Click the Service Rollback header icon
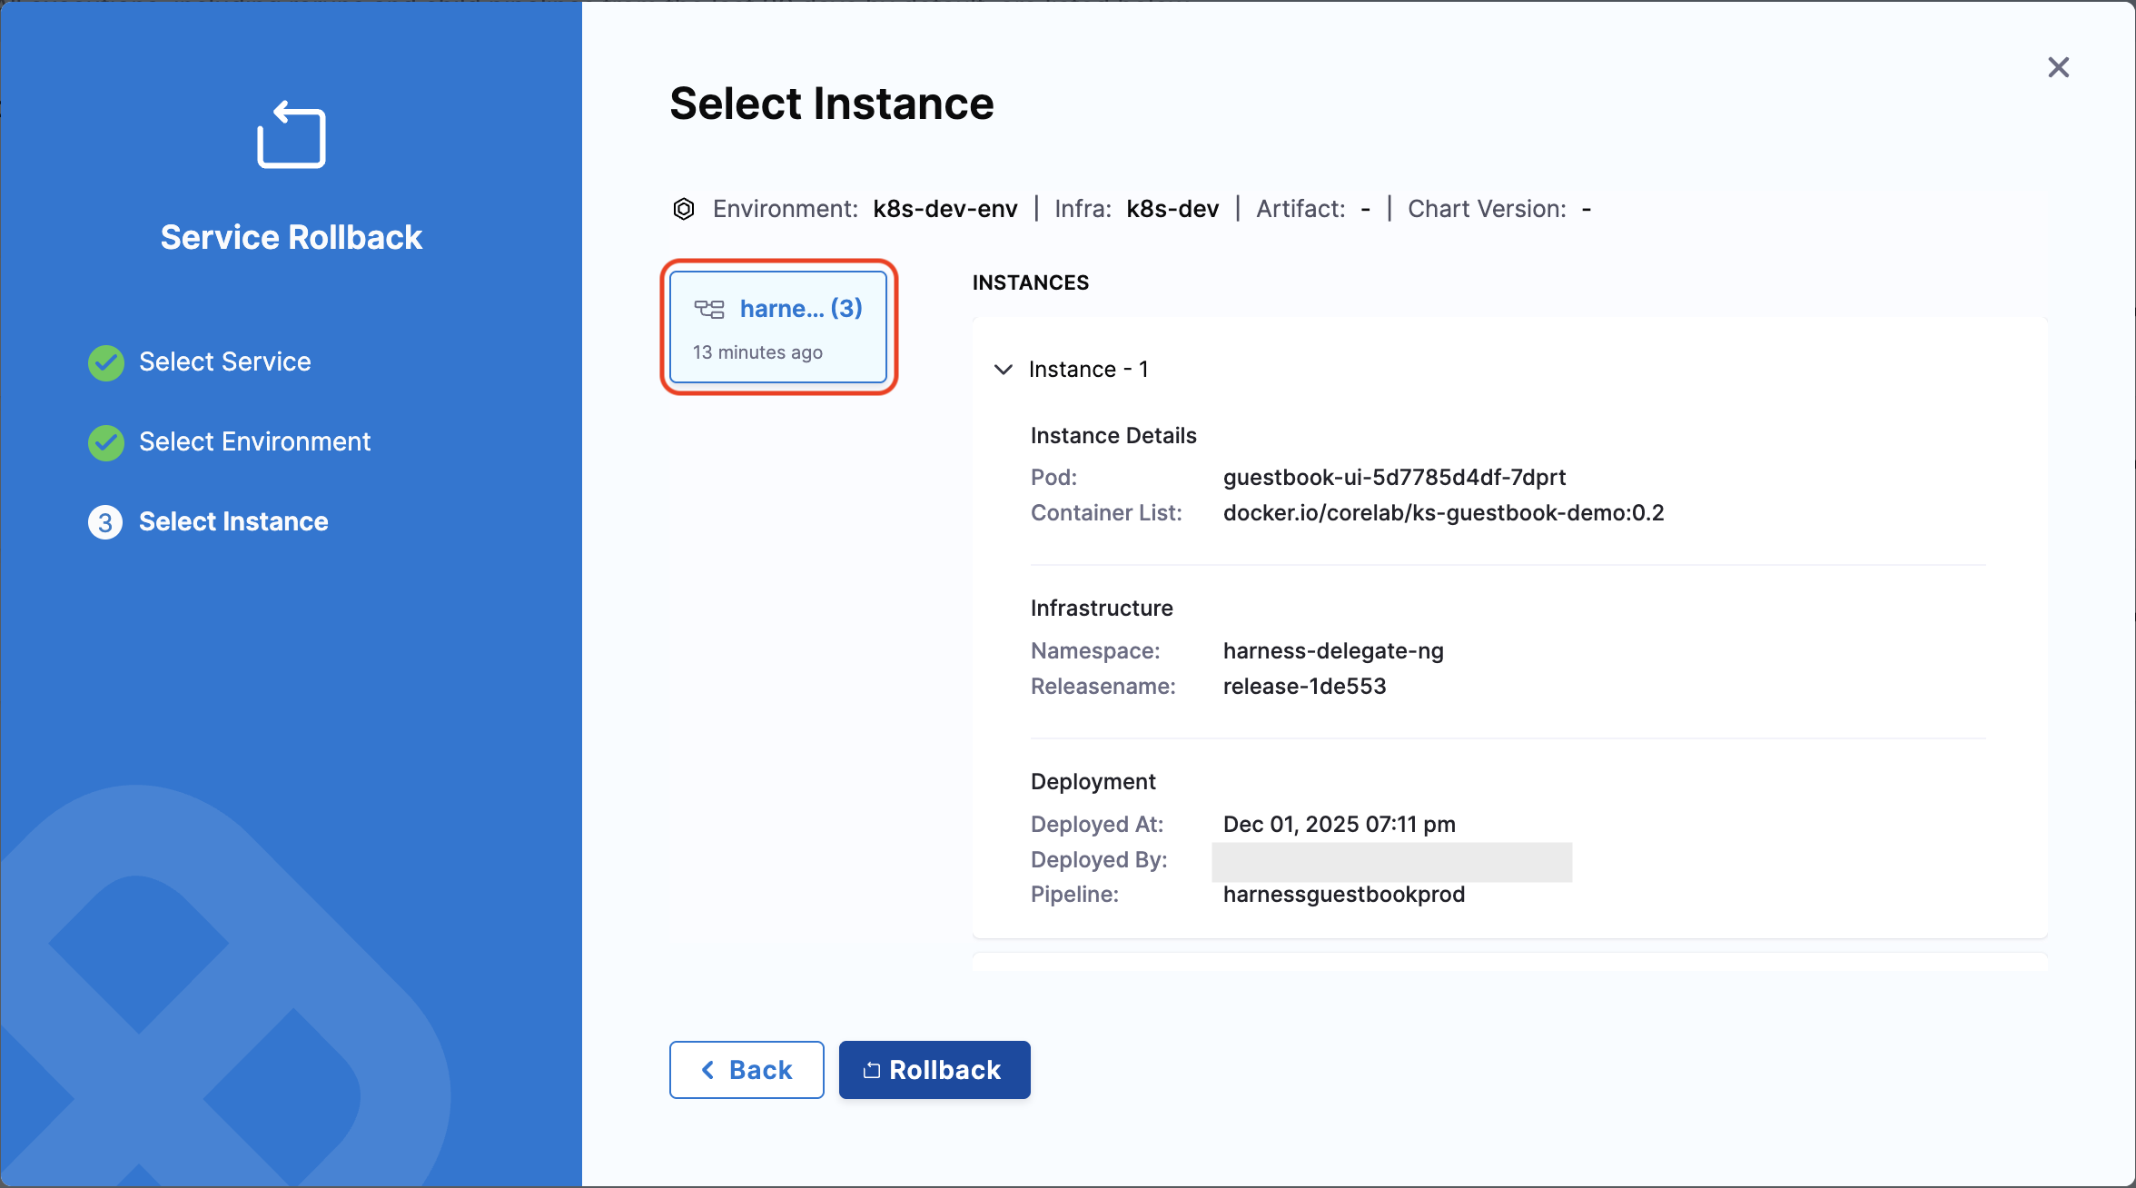The height and width of the screenshot is (1188, 2136). point(291,135)
